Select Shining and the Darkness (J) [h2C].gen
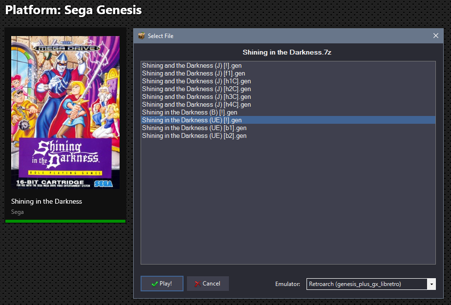This screenshot has width=451, height=305. (288, 89)
